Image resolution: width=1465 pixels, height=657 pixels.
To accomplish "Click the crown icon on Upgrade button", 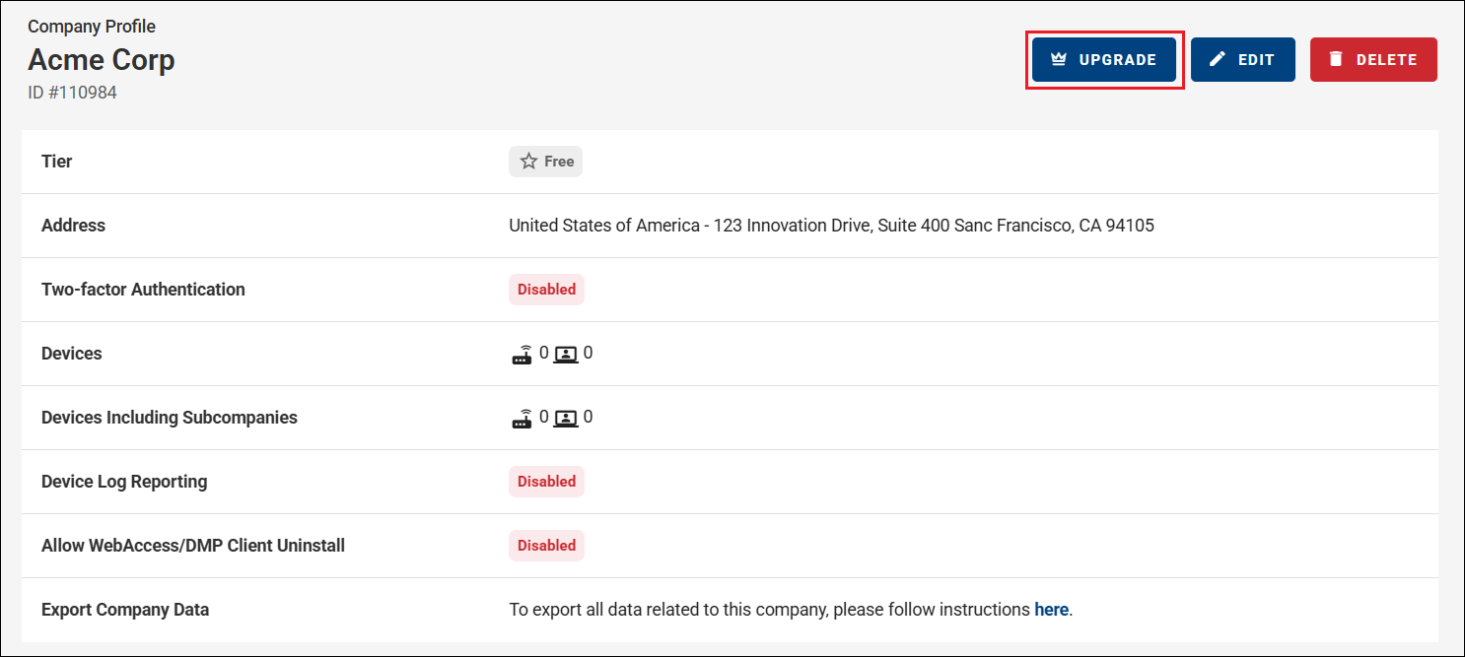I will (x=1059, y=59).
